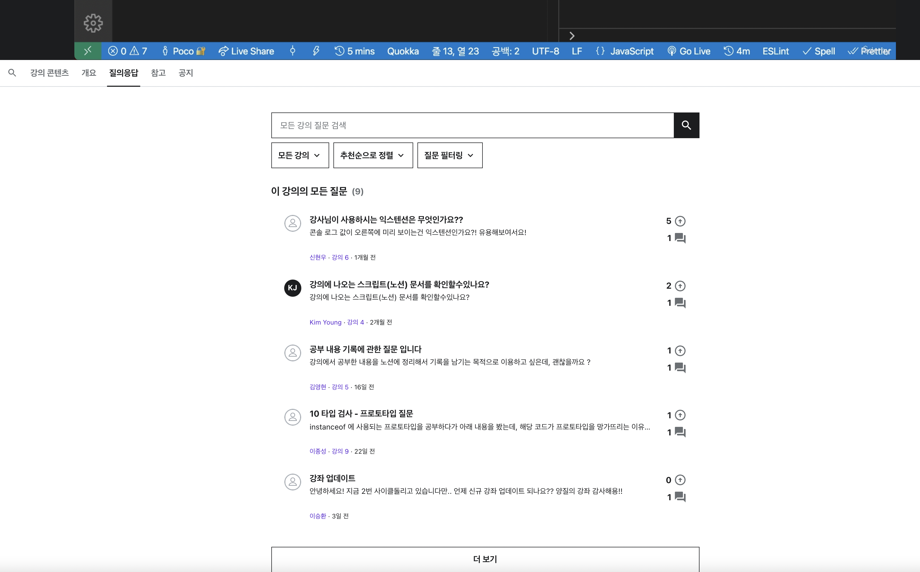The height and width of the screenshot is (572, 920).
Task: Click the black search magnifier button
Action: (x=686, y=125)
